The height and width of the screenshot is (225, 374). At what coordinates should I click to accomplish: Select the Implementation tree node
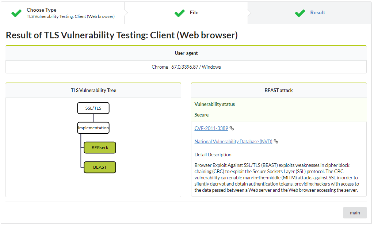(93, 128)
